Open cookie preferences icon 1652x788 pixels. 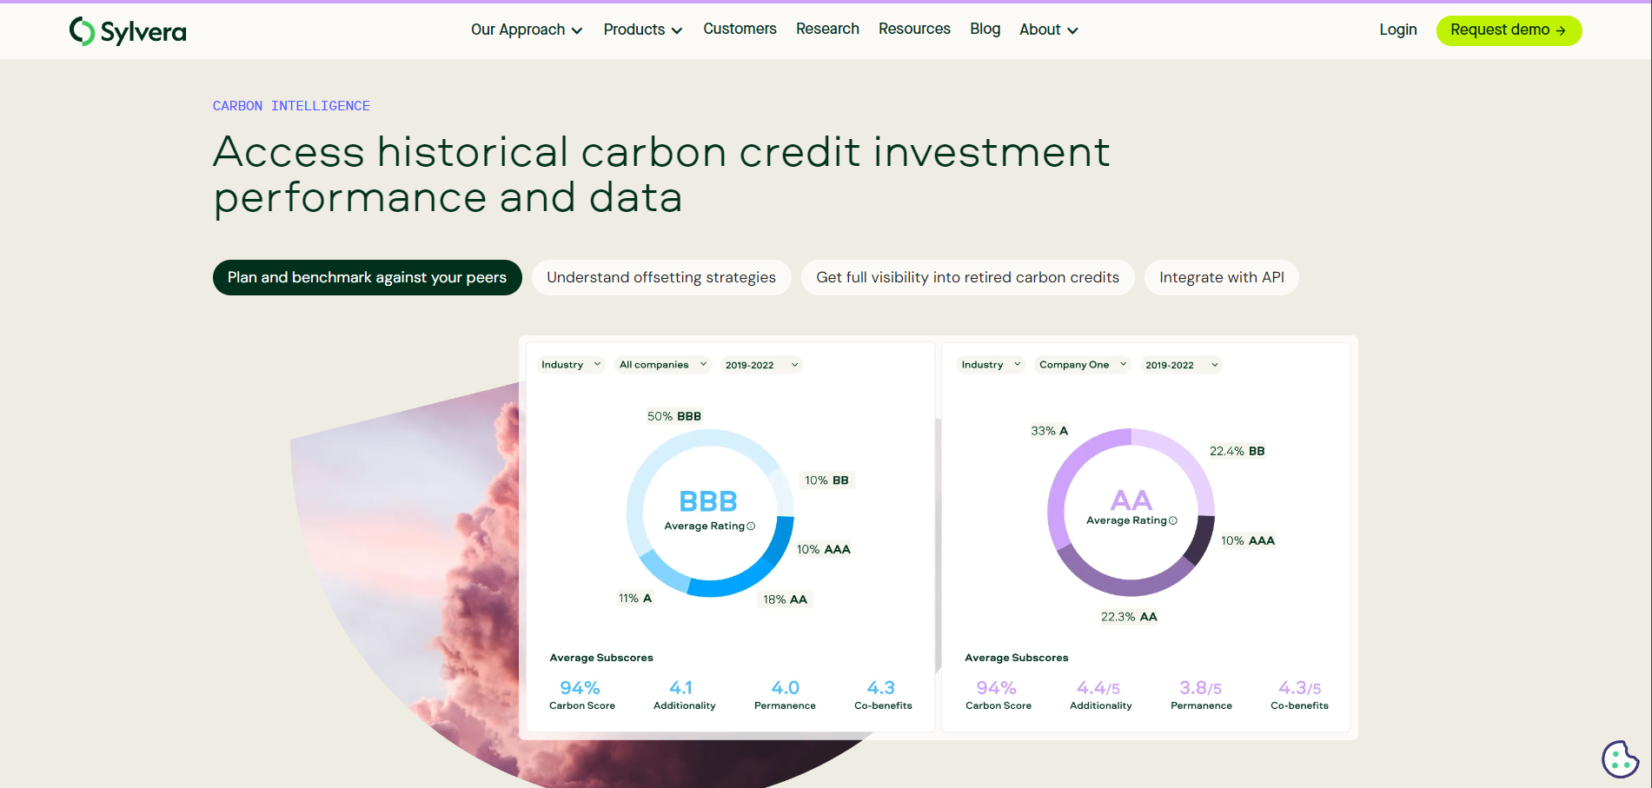click(1620, 759)
